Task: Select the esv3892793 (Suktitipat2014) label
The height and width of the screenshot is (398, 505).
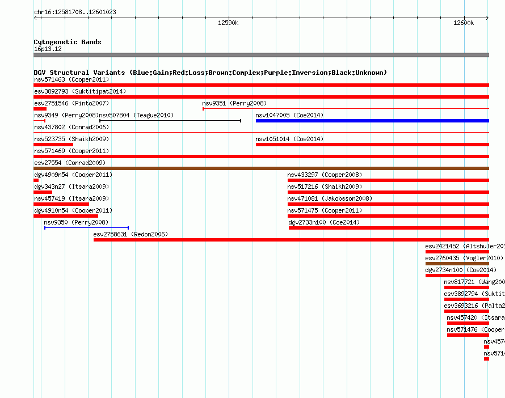Action: click(80, 91)
